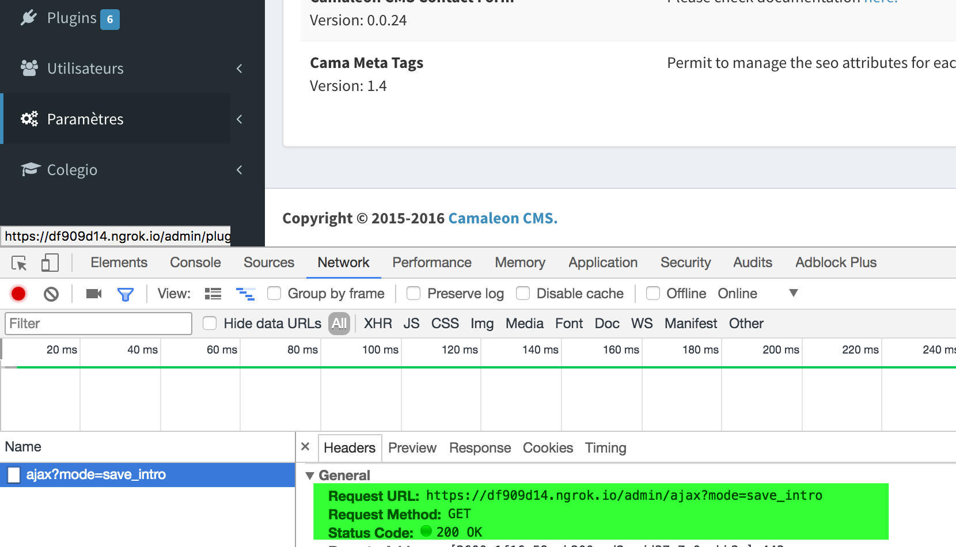Viewport: 956px width, 547px height.
Task: Check the Hide data URLs option
Action: [209, 323]
